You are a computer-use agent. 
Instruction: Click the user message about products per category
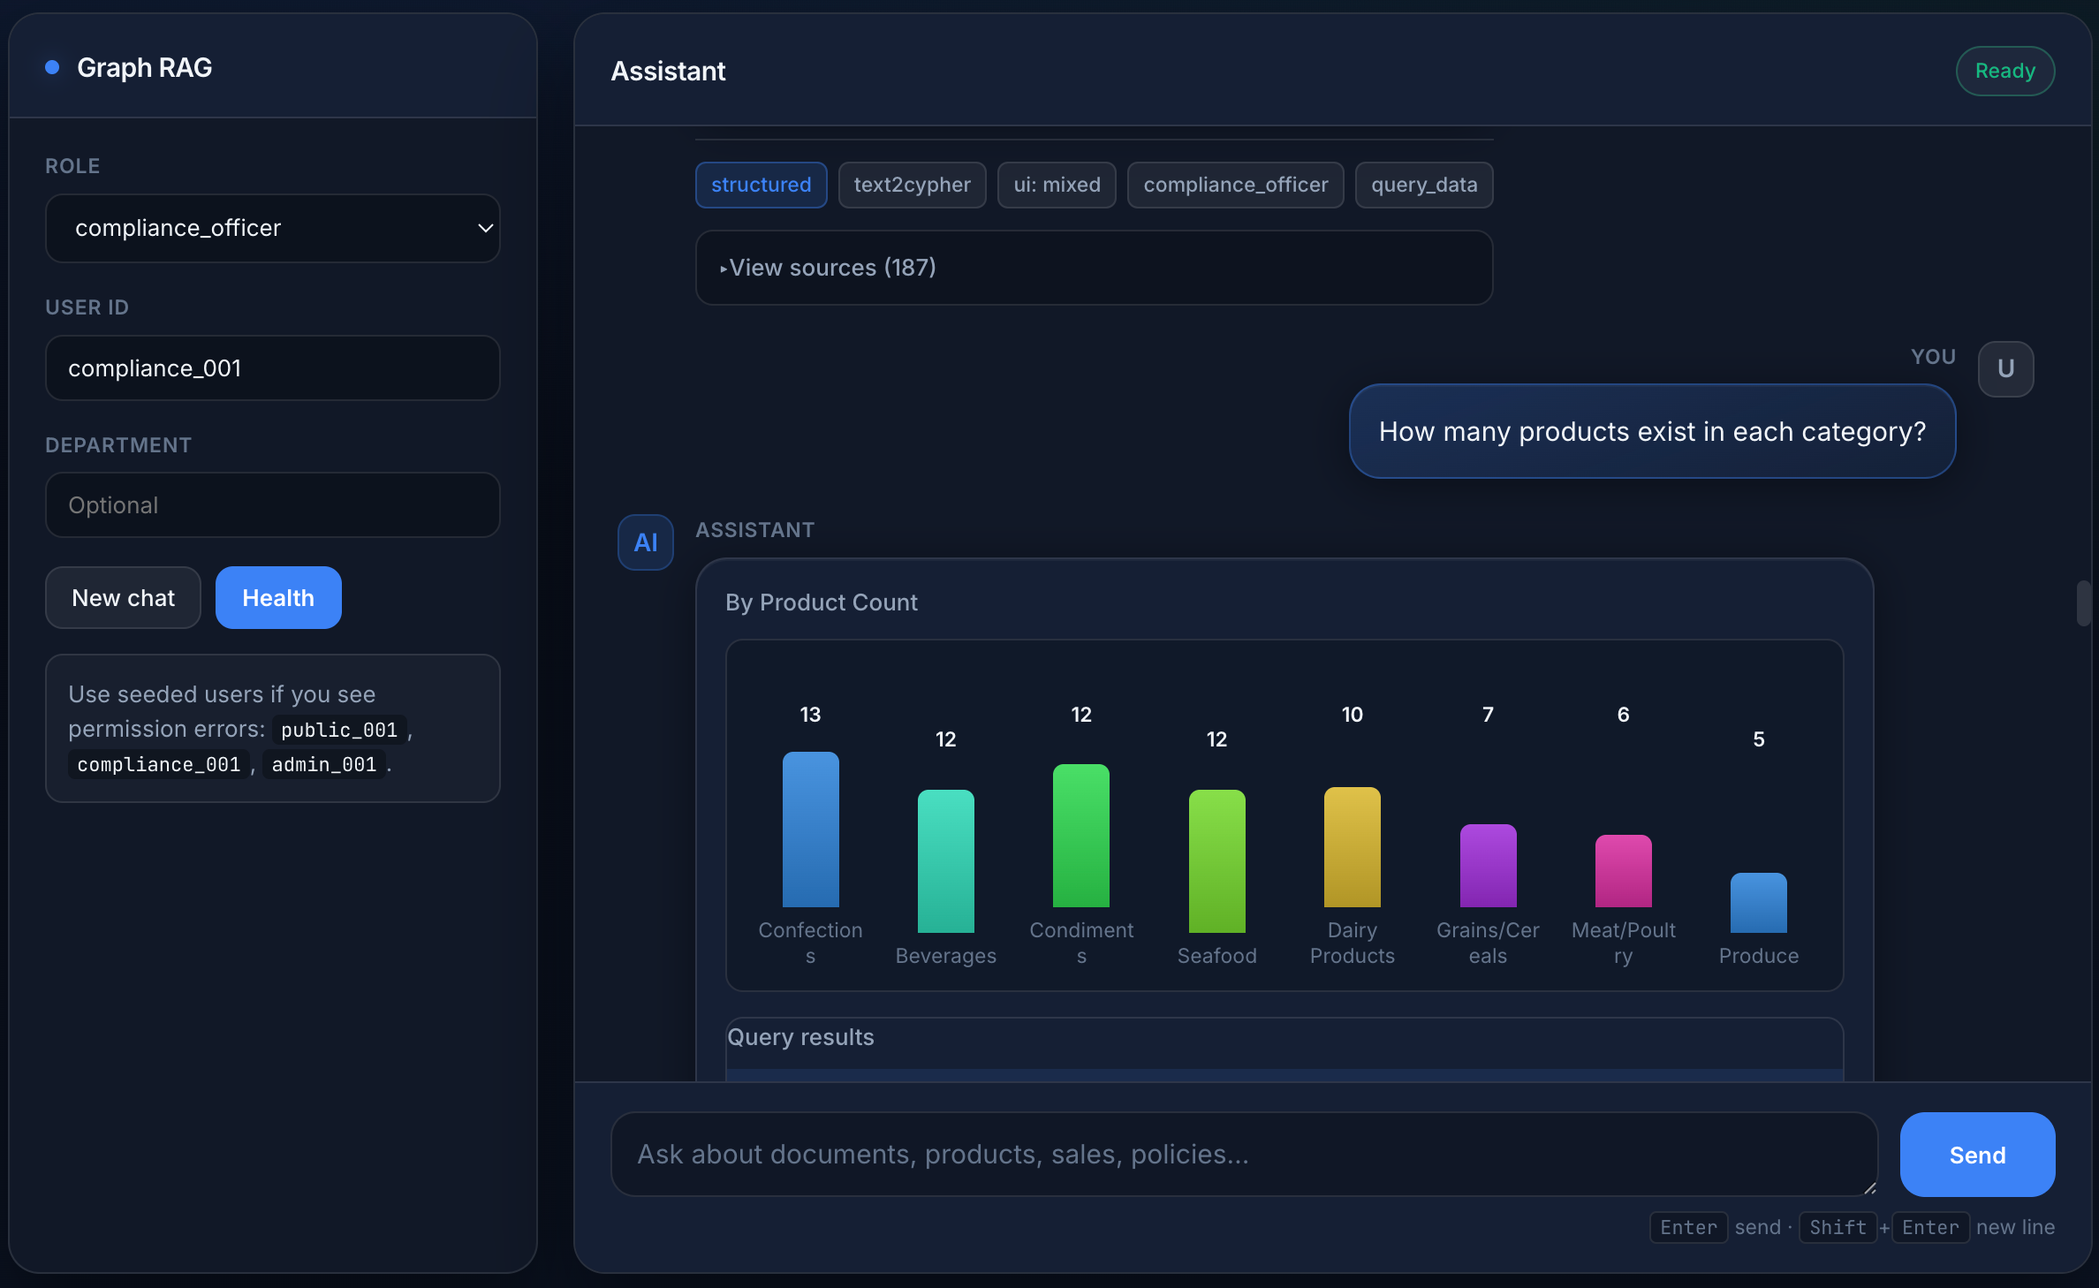[1652, 431]
